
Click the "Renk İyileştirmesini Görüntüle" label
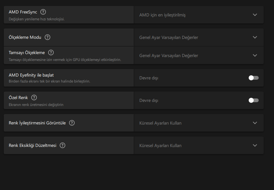click(37, 123)
